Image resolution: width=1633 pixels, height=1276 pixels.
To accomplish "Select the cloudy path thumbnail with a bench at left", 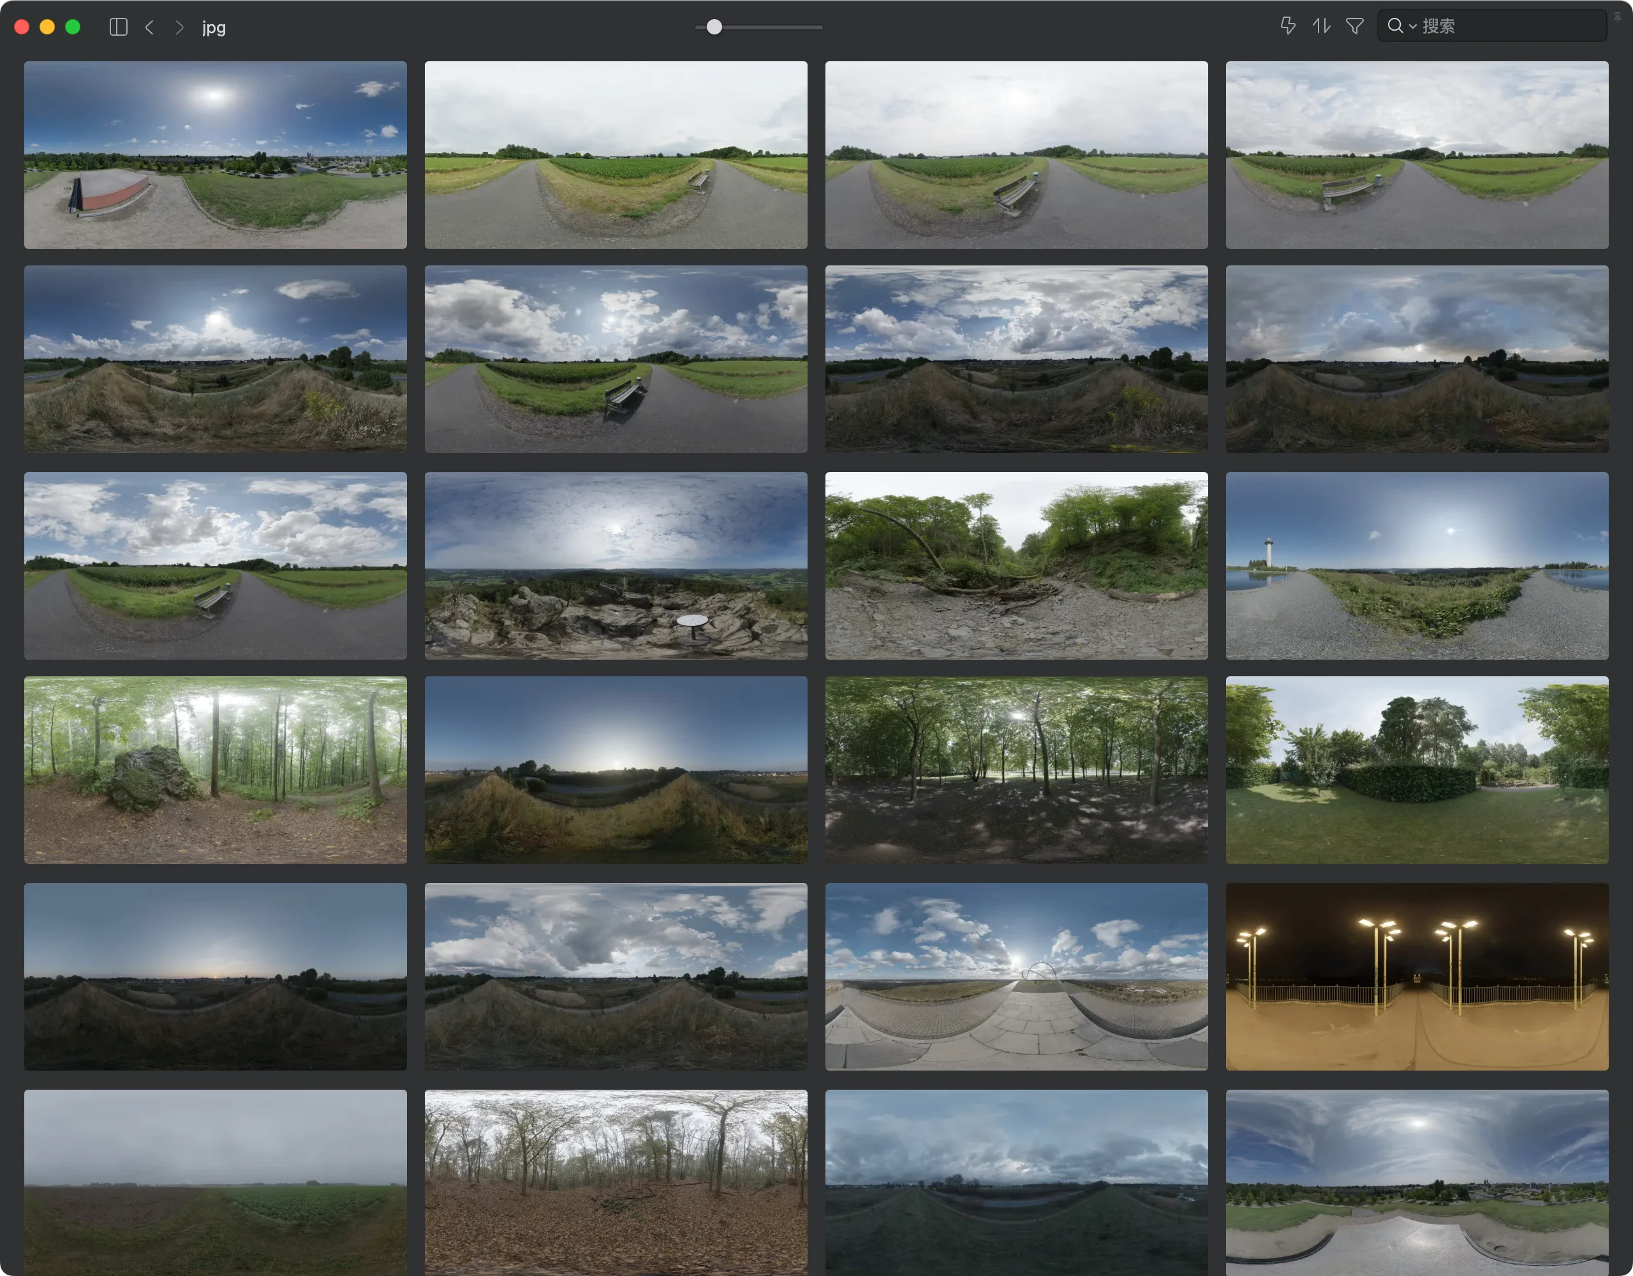I will pyautogui.click(x=1417, y=155).
